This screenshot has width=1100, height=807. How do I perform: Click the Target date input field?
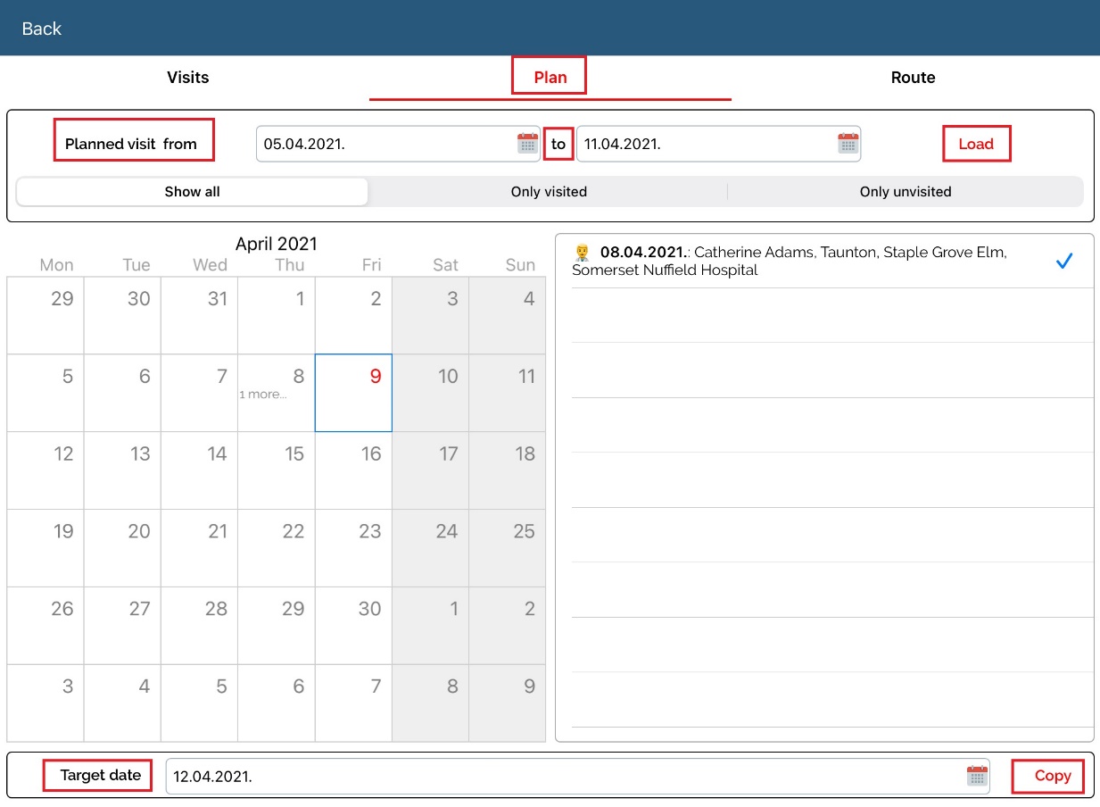point(562,776)
